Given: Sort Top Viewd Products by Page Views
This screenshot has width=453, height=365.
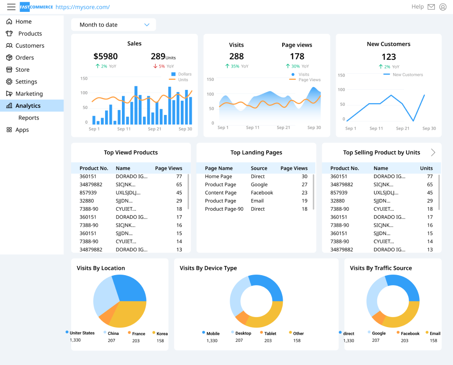Looking at the screenshot, I should (169, 168).
